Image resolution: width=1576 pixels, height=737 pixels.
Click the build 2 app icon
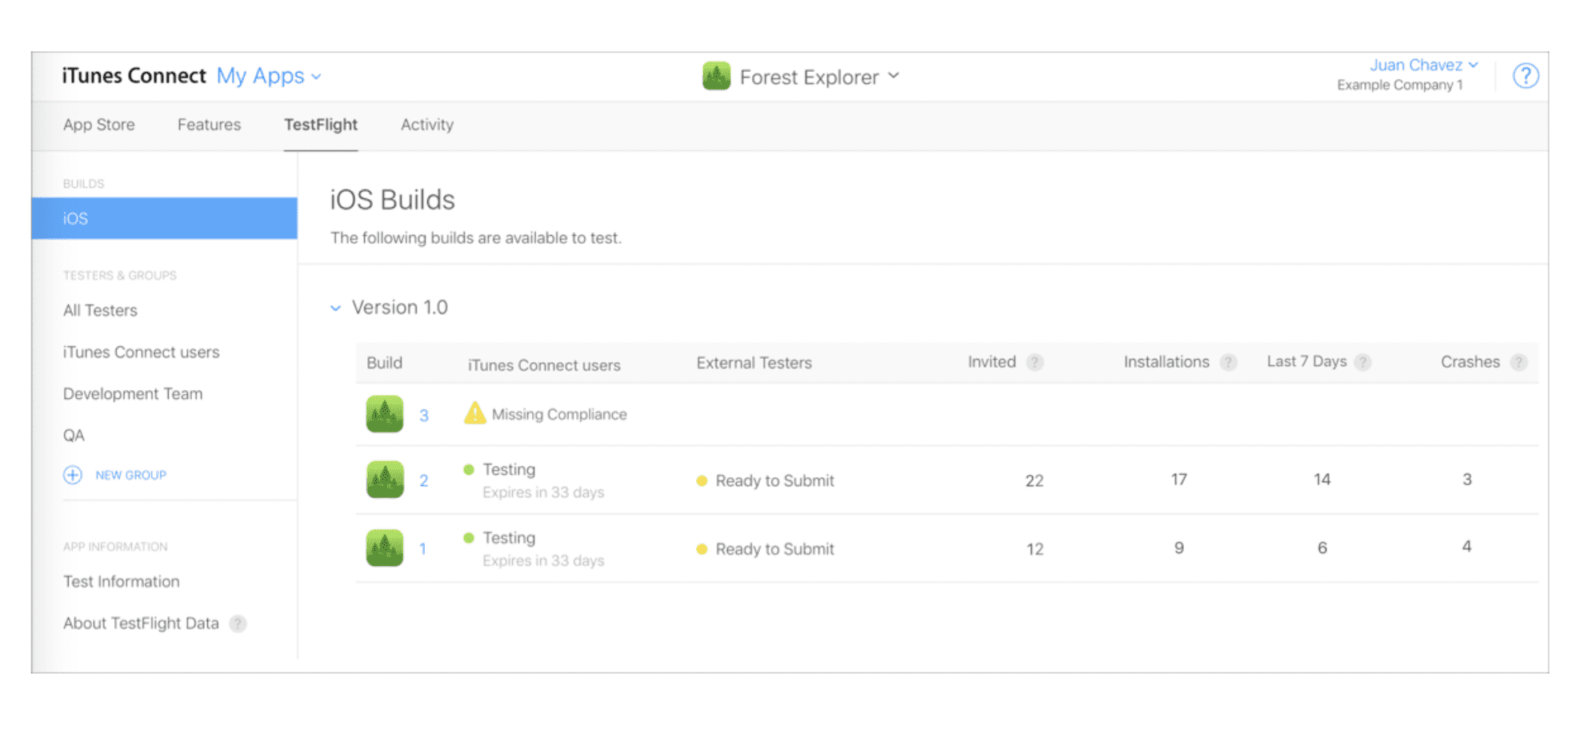(x=385, y=480)
